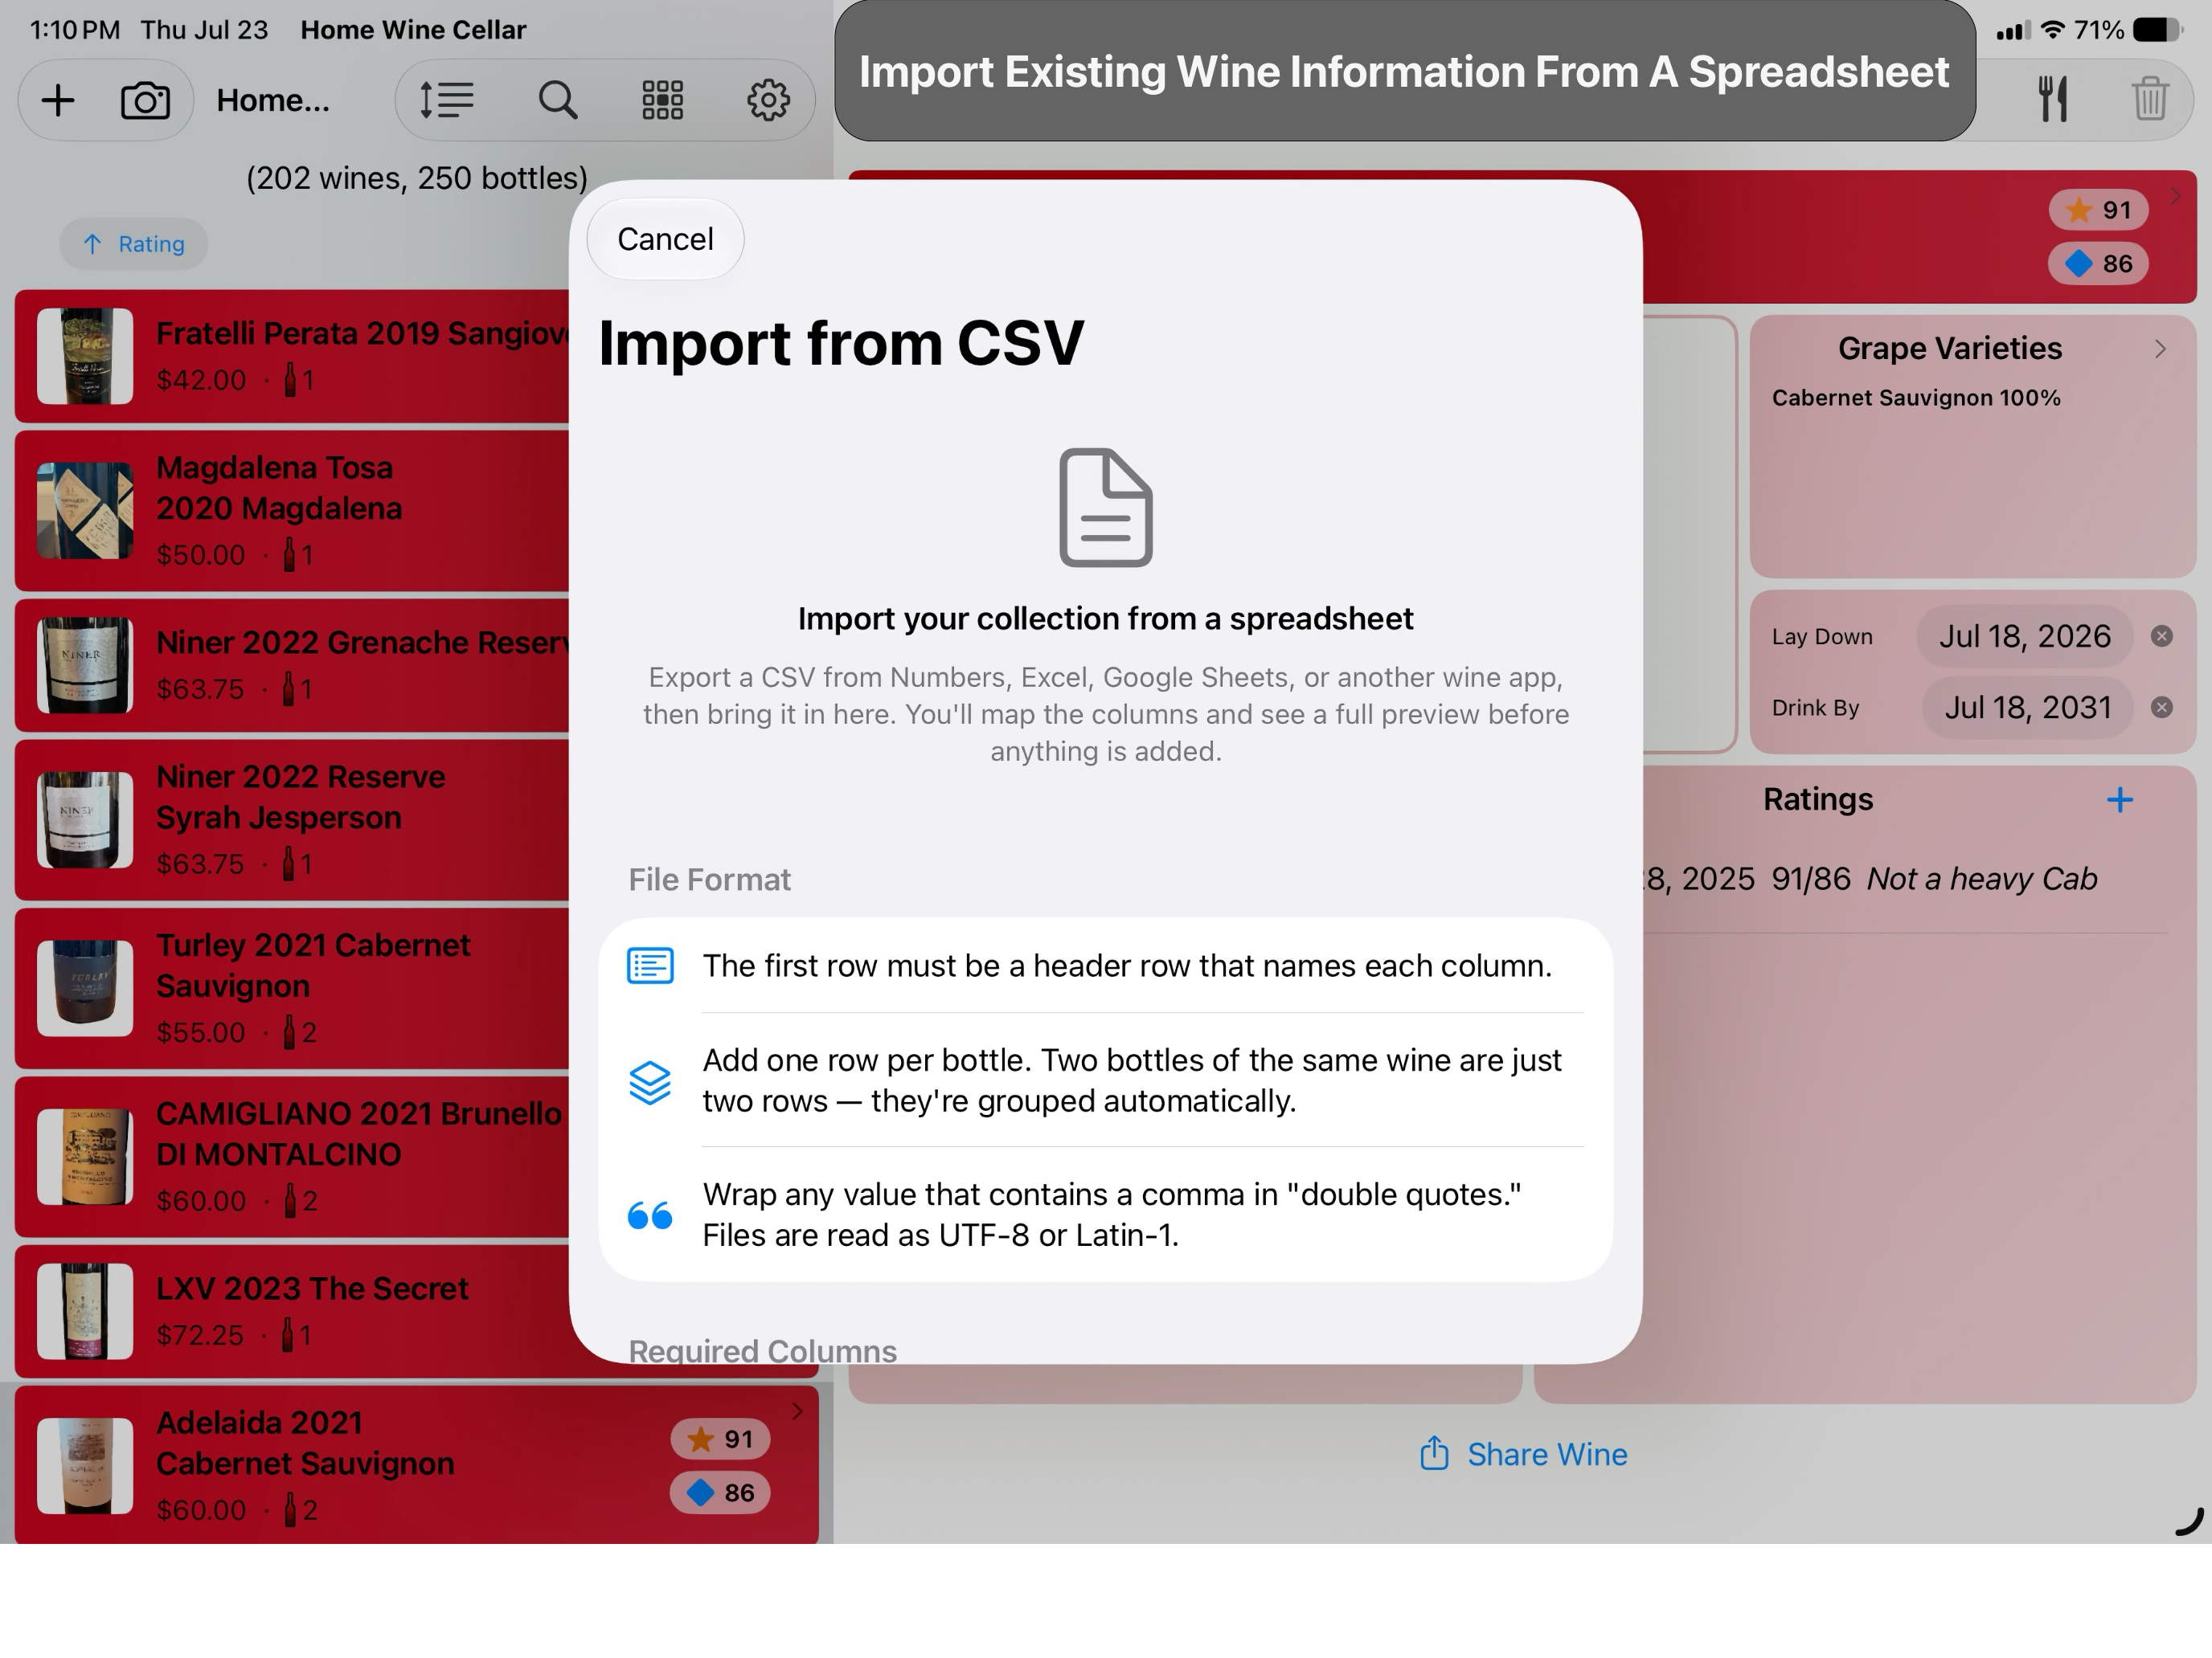Open the Turley 2021 Cabernet thumbnail
The image size is (2212, 1658).
85,988
